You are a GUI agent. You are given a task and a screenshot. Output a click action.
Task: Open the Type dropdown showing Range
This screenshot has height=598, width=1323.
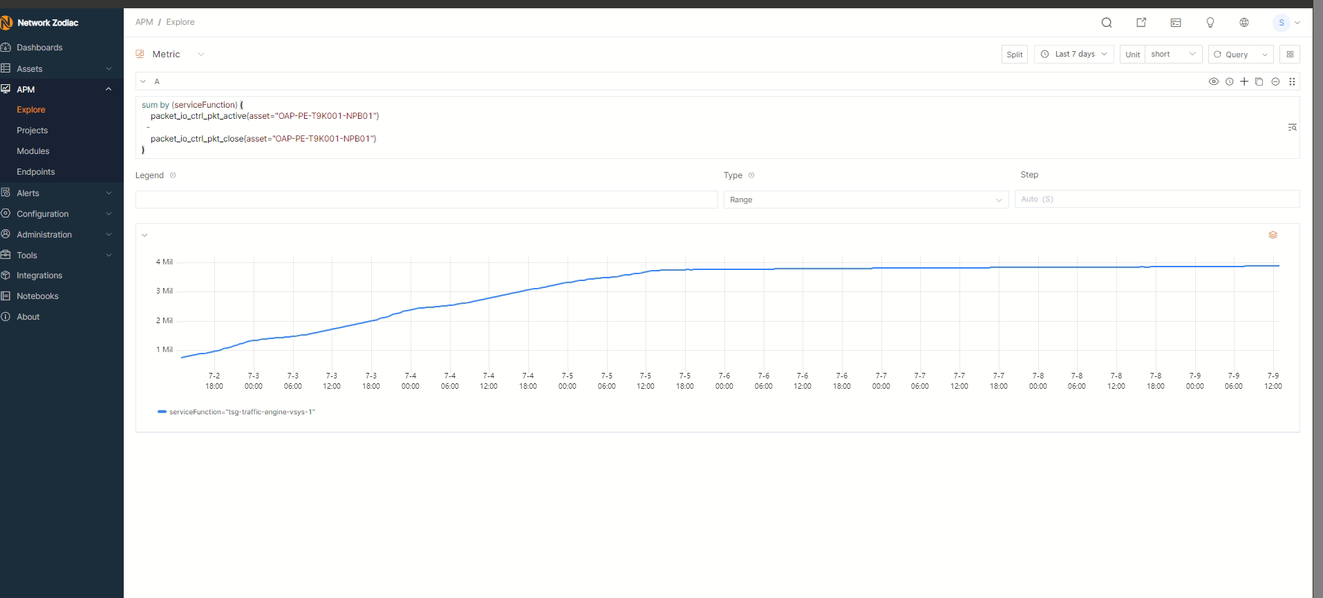865,200
